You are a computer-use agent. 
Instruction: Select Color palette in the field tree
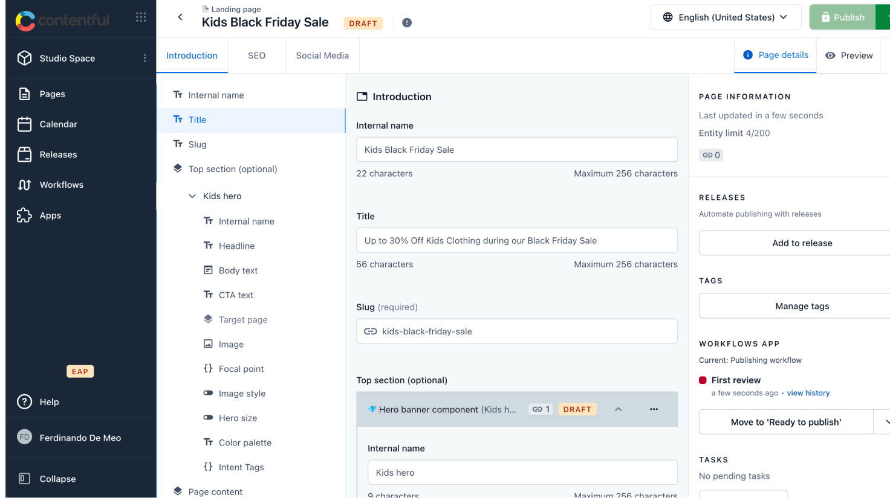click(x=245, y=442)
